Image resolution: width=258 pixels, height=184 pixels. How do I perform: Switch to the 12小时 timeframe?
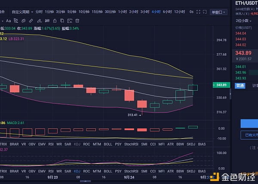179,12
